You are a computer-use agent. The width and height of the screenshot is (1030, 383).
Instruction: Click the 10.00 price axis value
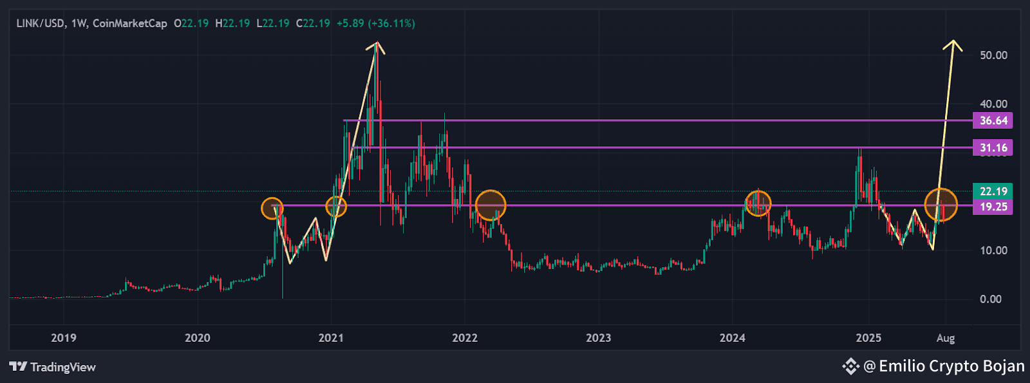click(x=993, y=250)
